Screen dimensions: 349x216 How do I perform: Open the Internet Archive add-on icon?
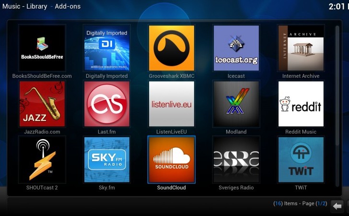(301, 48)
